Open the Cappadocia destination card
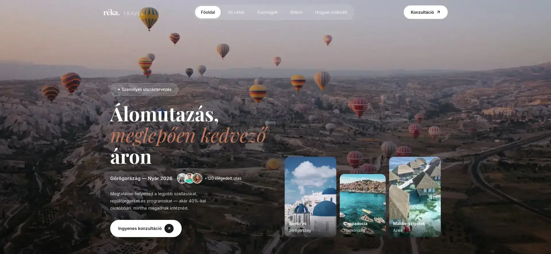The width and height of the screenshot is (551, 254). pyautogui.click(x=362, y=205)
